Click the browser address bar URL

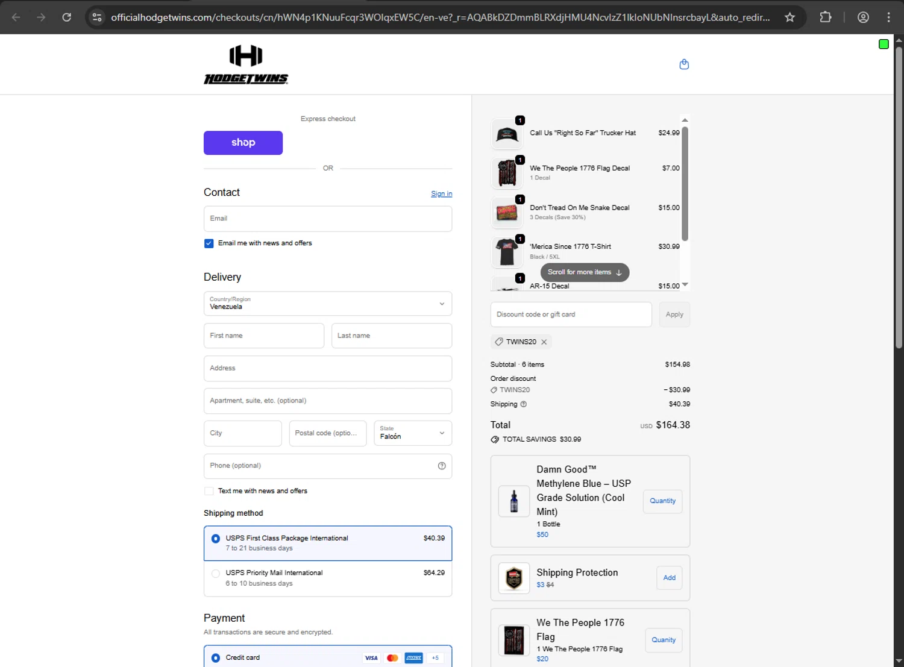[440, 17]
